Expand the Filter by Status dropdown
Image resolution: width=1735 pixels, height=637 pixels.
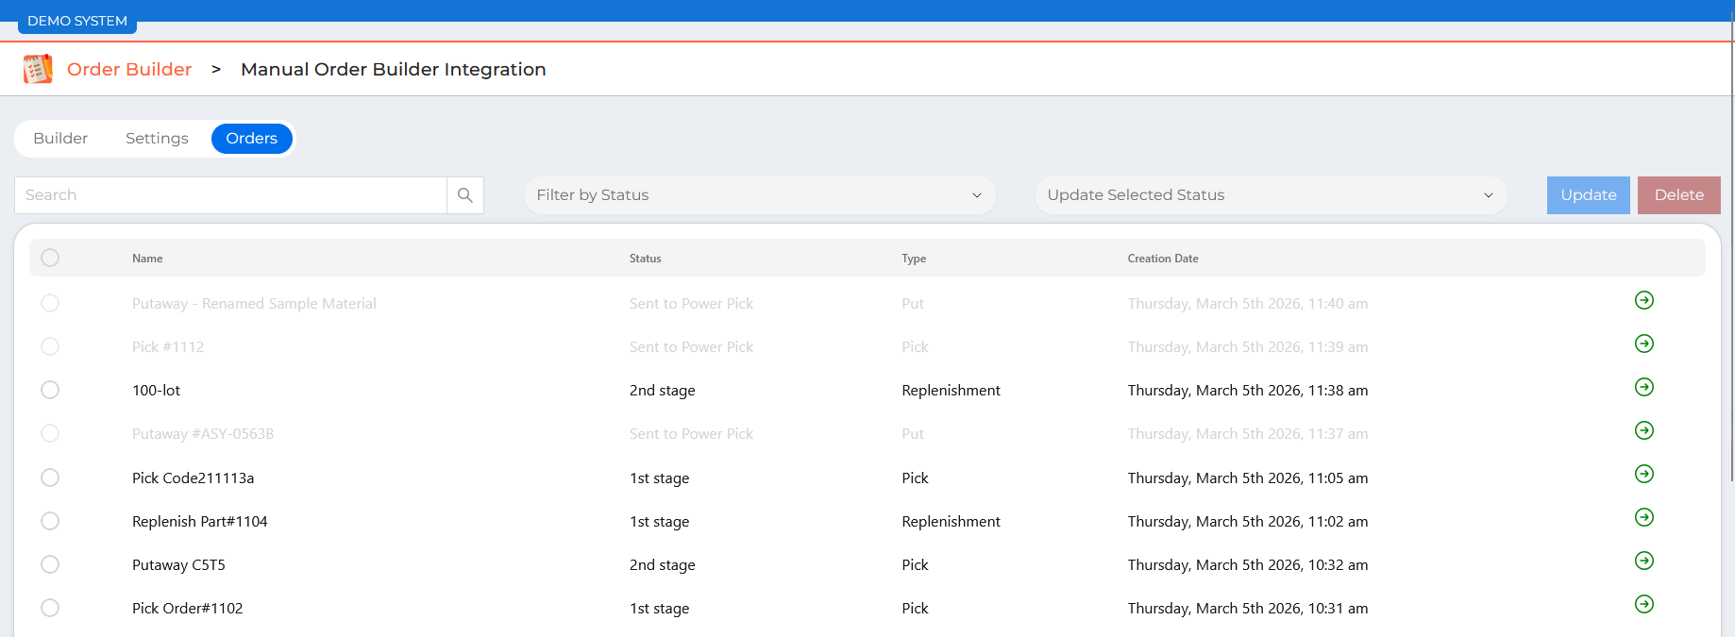[x=759, y=195]
